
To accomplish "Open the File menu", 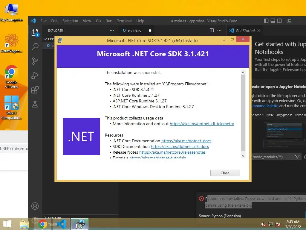I will click(44, 21).
